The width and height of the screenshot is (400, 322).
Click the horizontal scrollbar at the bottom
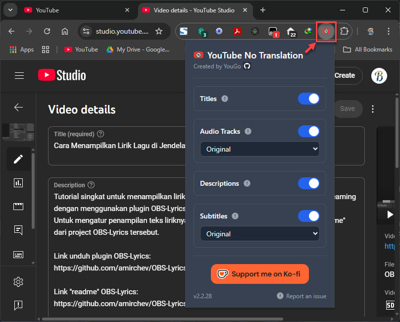pos(162,319)
